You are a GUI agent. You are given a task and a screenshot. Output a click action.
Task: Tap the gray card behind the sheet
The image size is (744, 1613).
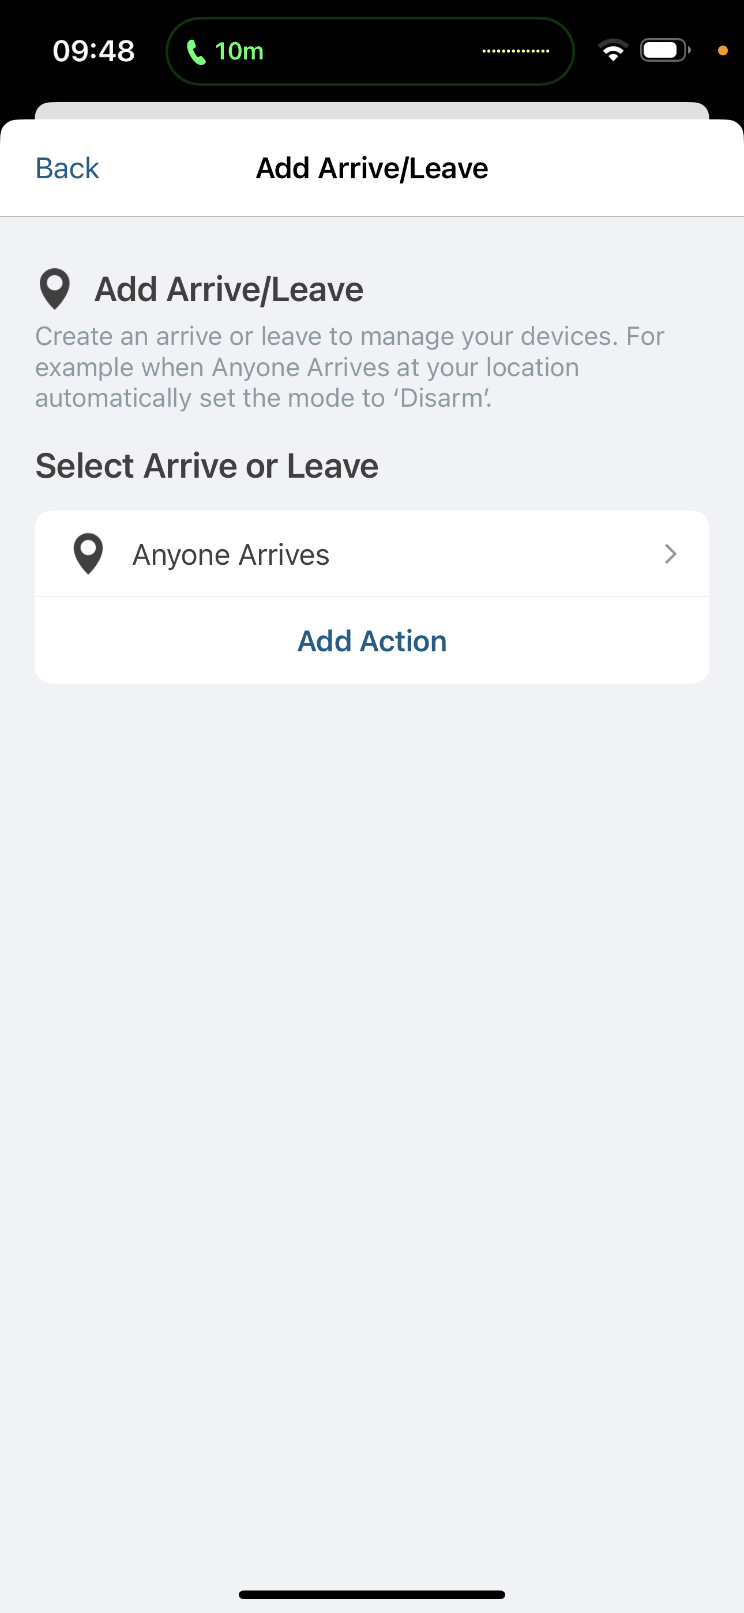372,110
